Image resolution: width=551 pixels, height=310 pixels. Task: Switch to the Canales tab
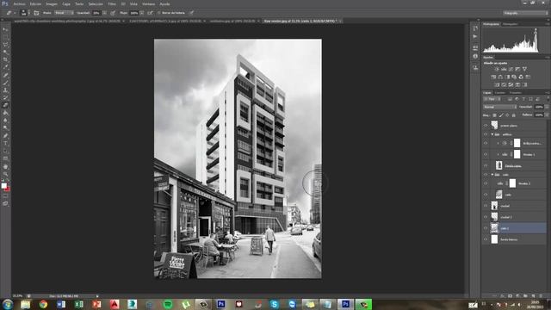(499, 93)
